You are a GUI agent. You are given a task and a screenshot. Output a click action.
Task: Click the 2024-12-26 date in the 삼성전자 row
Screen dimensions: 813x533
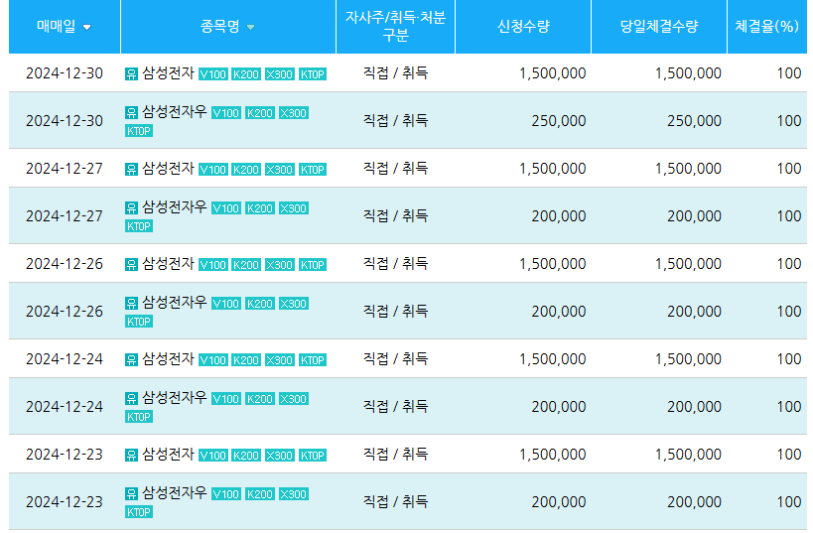coord(65,264)
